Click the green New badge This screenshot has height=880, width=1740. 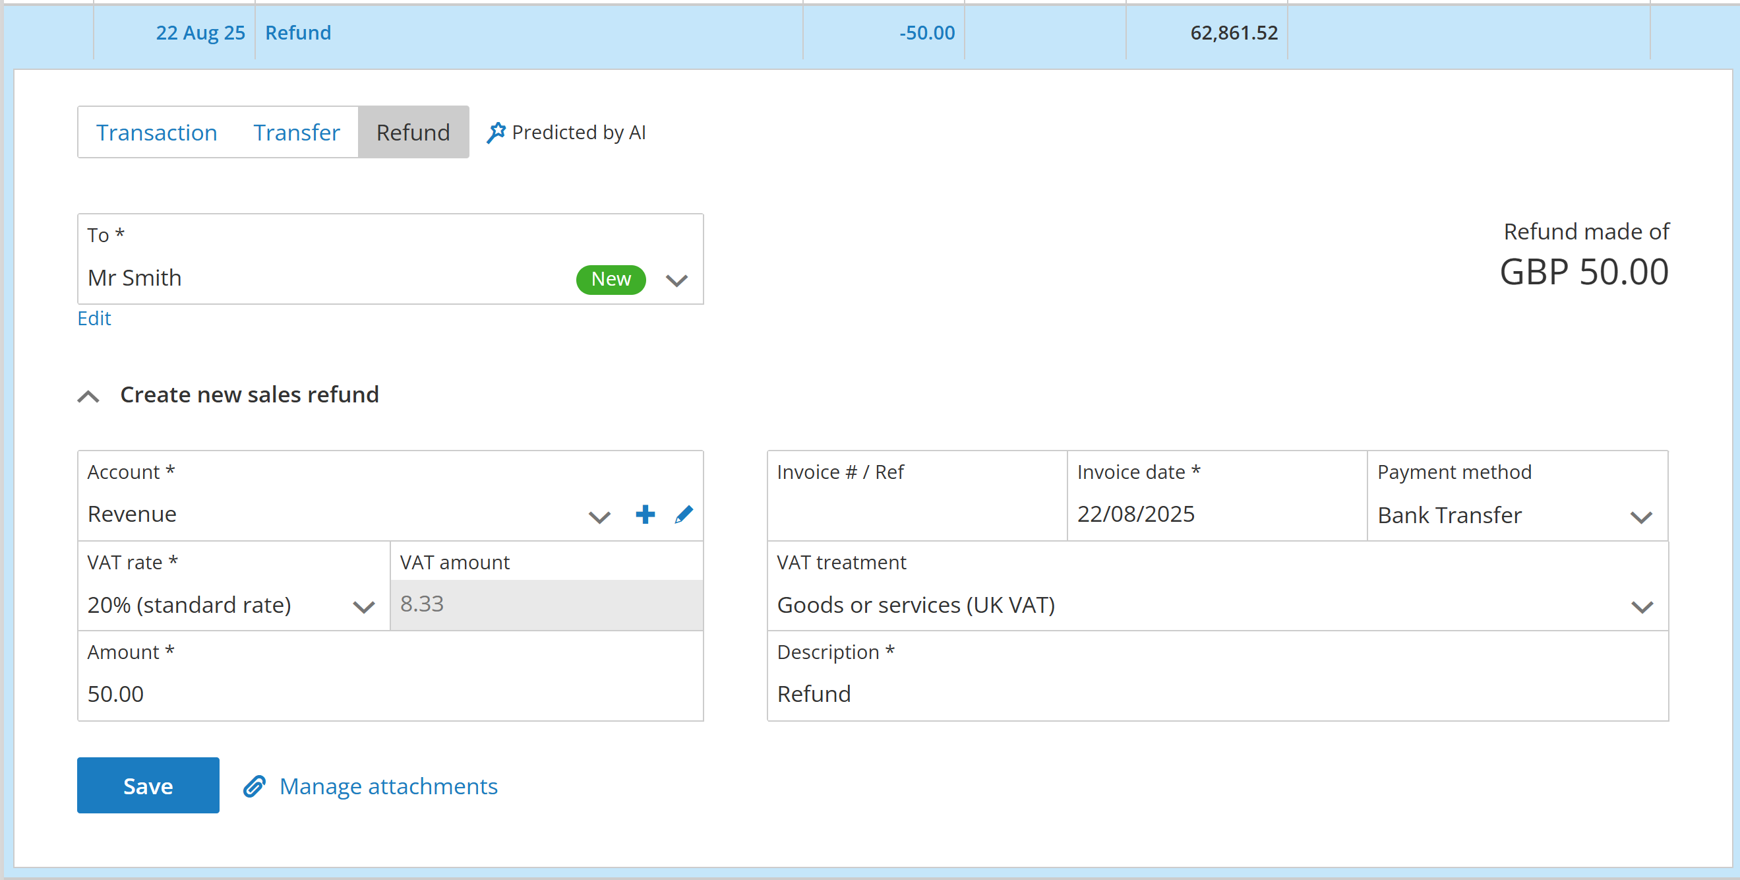[611, 279]
